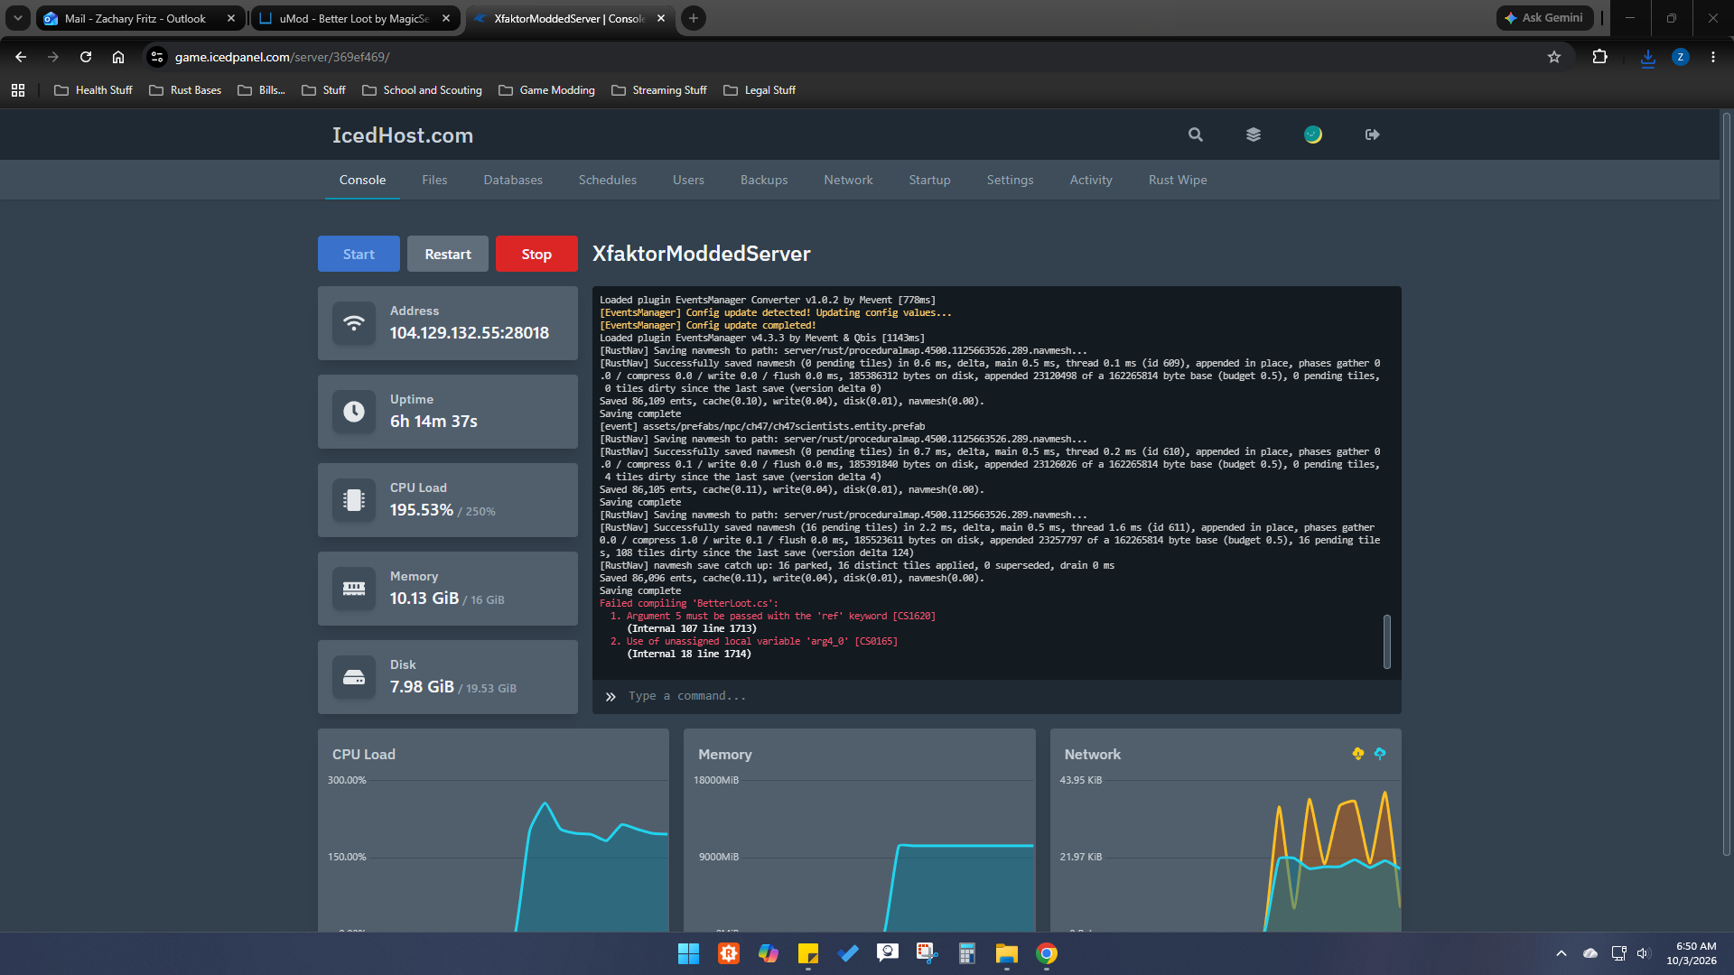Open the Backups tab
This screenshot has width=1734, height=975.
click(764, 180)
